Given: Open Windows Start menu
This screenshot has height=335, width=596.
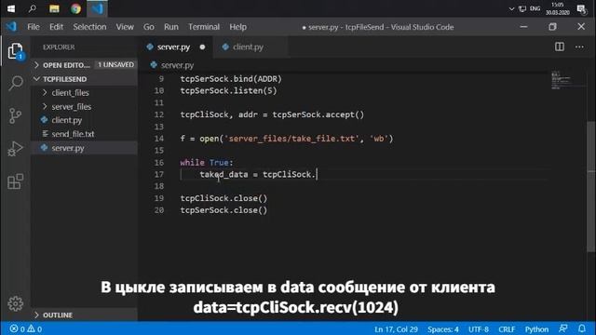Looking at the screenshot, I should (11, 8).
